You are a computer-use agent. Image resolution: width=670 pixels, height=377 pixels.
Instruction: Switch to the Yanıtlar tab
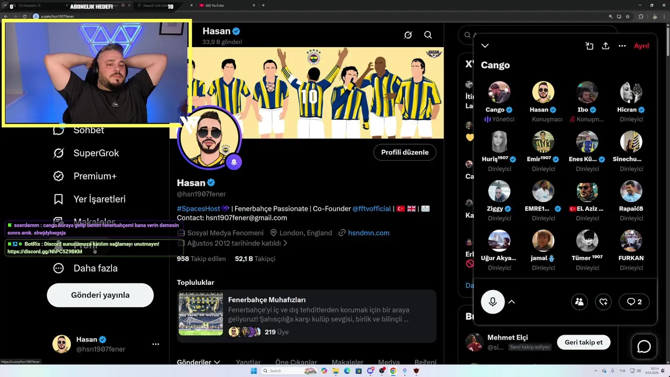tap(248, 362)
